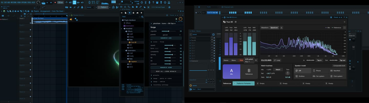Switch to Spectrum view in True AB

pos(274,28)
